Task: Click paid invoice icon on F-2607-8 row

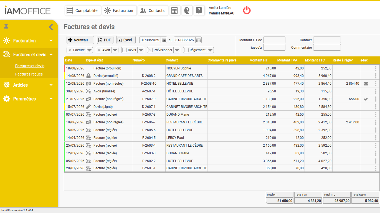Action: coord(88,114)
